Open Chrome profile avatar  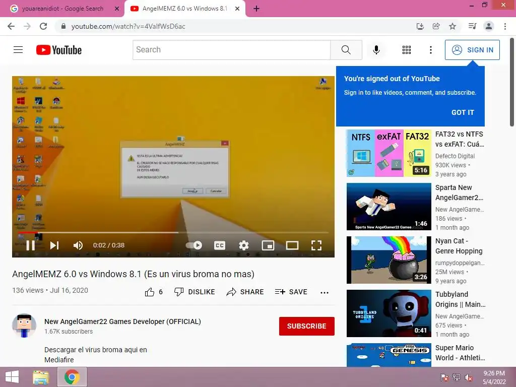pyautogui.click(x=489, y=26)
